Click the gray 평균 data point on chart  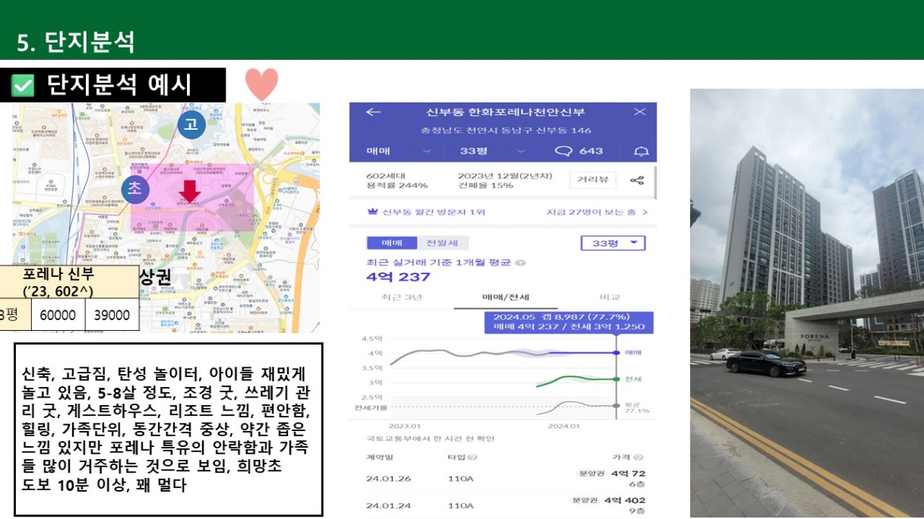coord(615,407)
